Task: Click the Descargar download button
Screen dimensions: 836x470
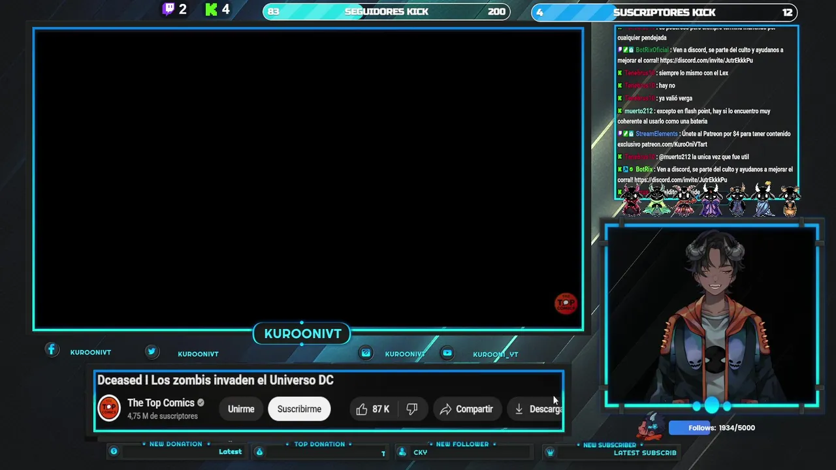Action: point(536,409)
